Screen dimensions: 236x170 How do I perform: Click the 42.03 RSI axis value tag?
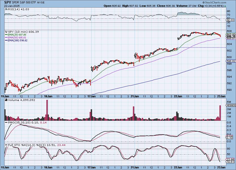pos(230,20)
